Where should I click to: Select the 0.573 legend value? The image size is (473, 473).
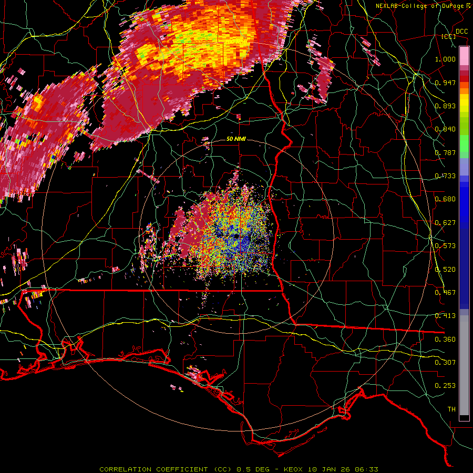coord(445,246)
